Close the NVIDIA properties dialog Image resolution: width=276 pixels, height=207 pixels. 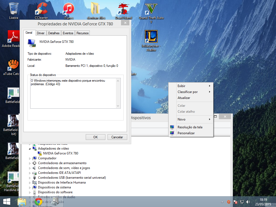pyautogui.click(x=125, y=23)
